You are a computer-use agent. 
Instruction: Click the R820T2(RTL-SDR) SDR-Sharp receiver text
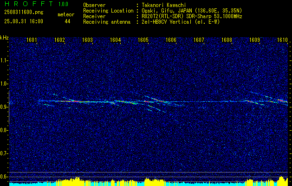coord(192,16)
